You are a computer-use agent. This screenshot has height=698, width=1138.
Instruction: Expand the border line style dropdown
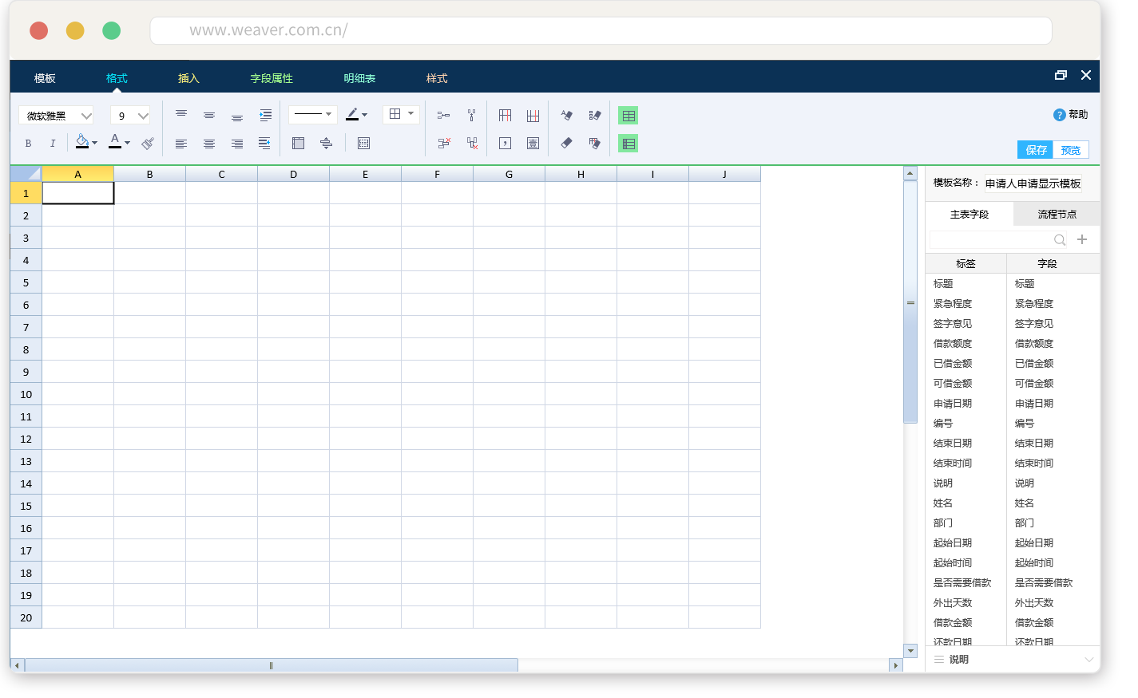pos(312,115)
